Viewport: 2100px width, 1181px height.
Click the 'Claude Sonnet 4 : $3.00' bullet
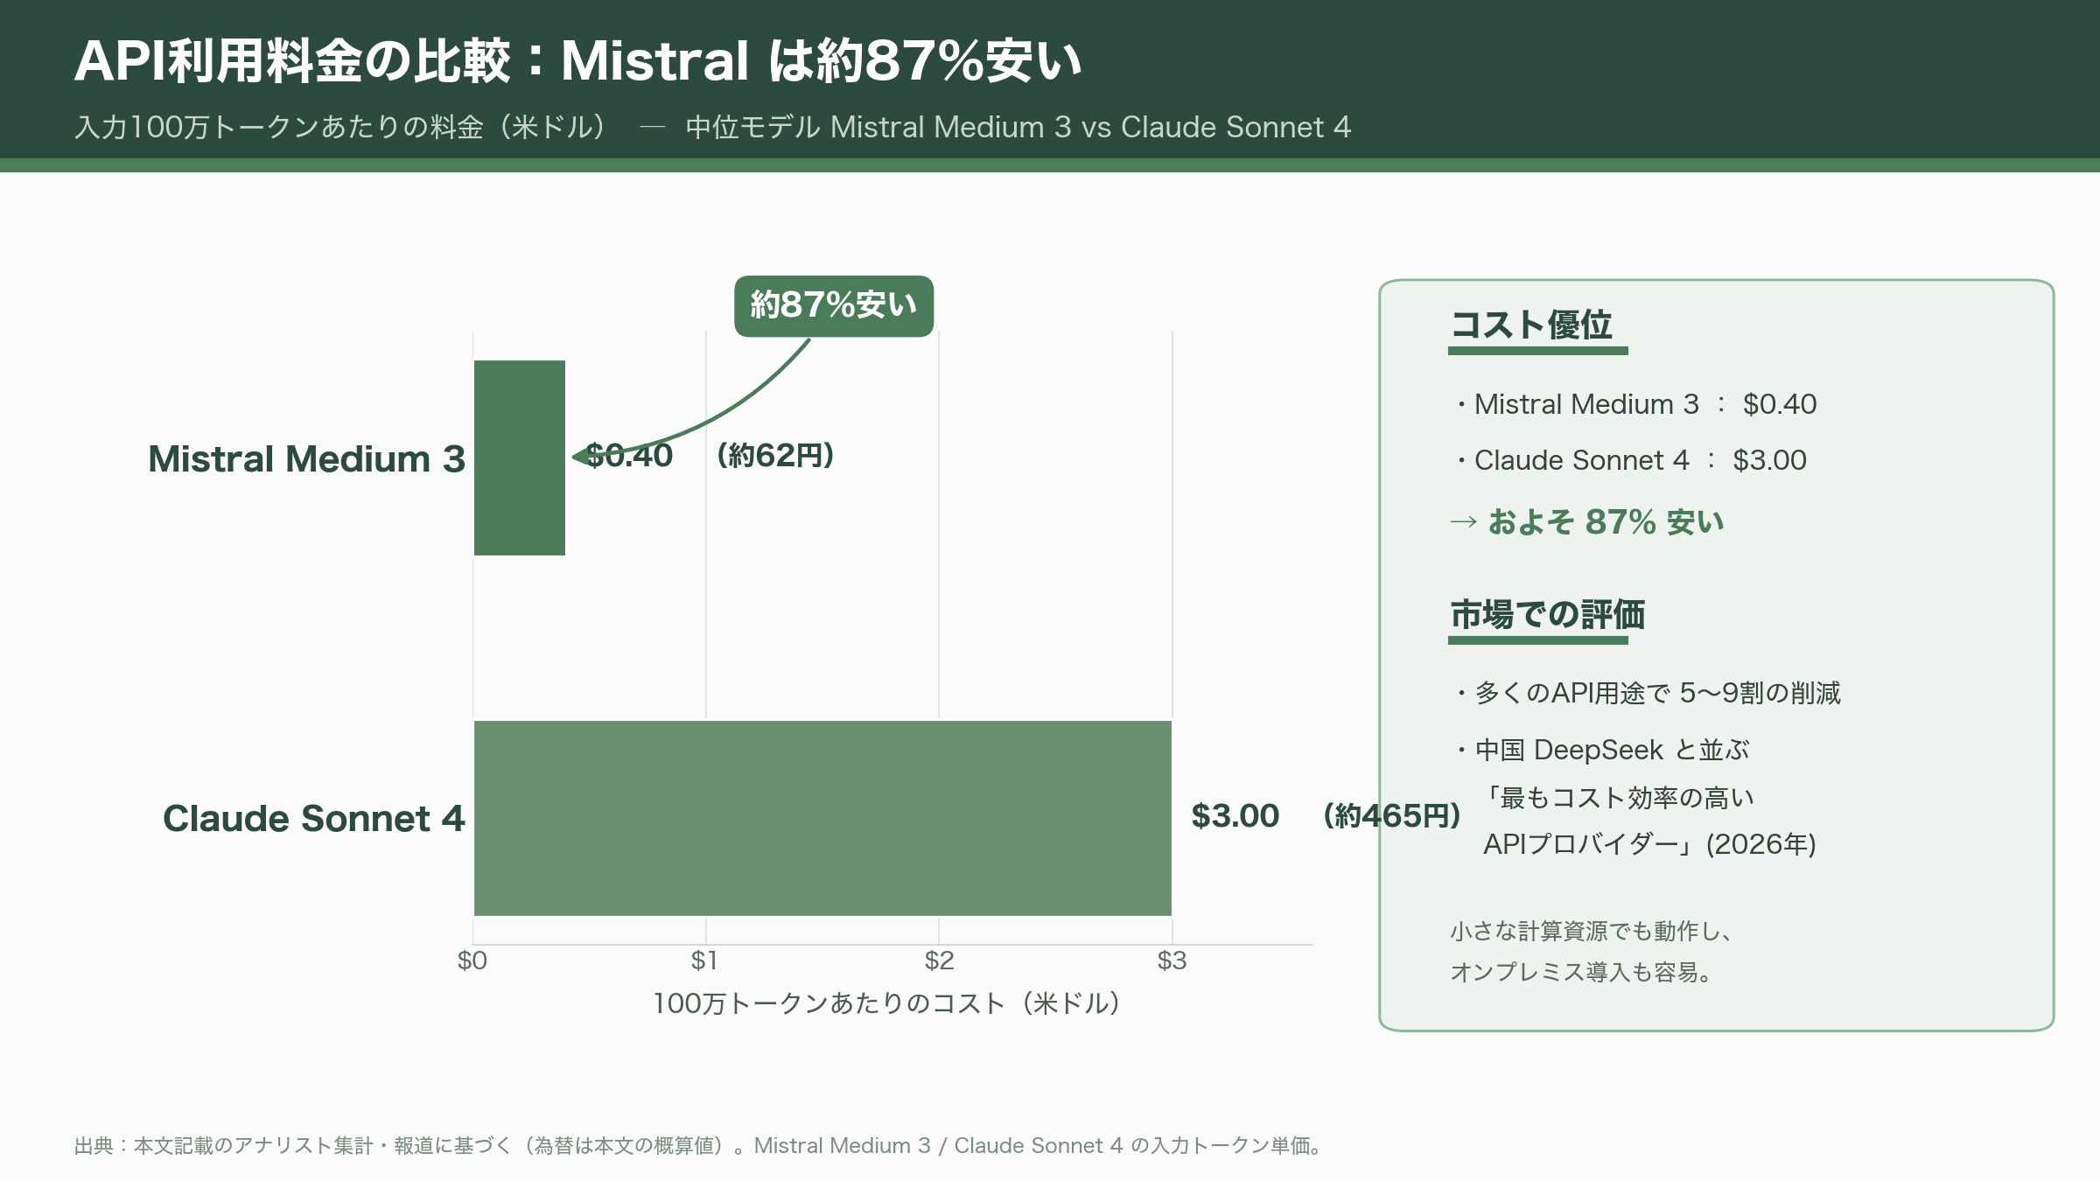tap(1630, 460)
